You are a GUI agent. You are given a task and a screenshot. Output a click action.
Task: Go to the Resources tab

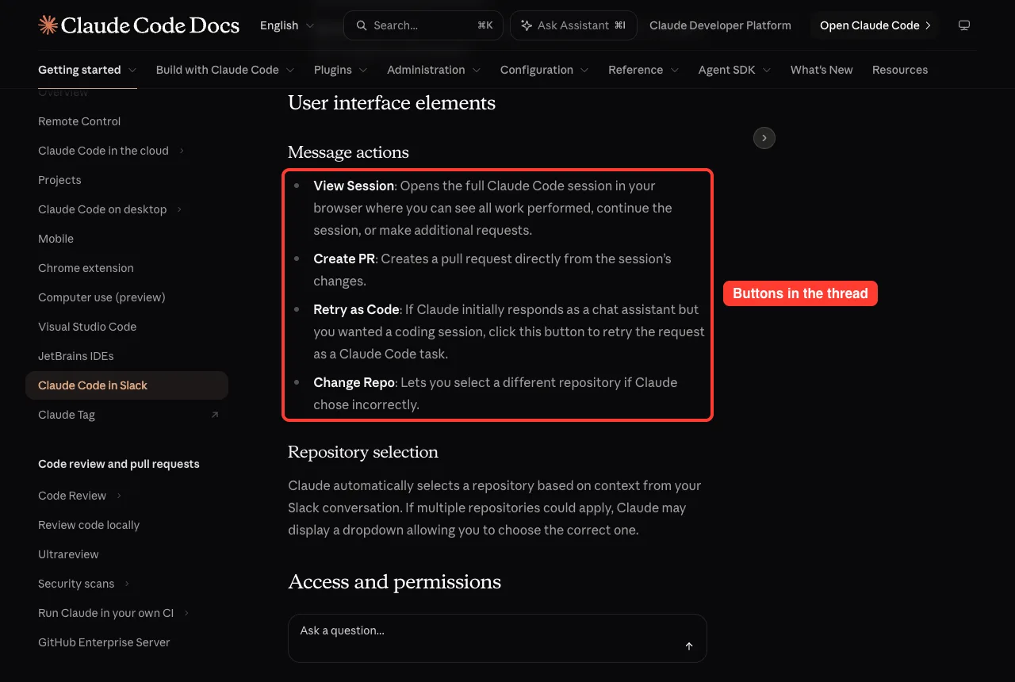(x=900, y=70)
